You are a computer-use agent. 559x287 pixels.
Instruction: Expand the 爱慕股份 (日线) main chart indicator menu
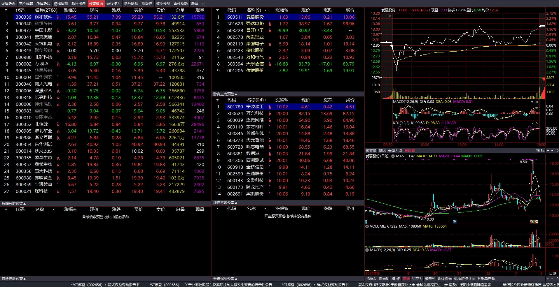coord(393,156)
